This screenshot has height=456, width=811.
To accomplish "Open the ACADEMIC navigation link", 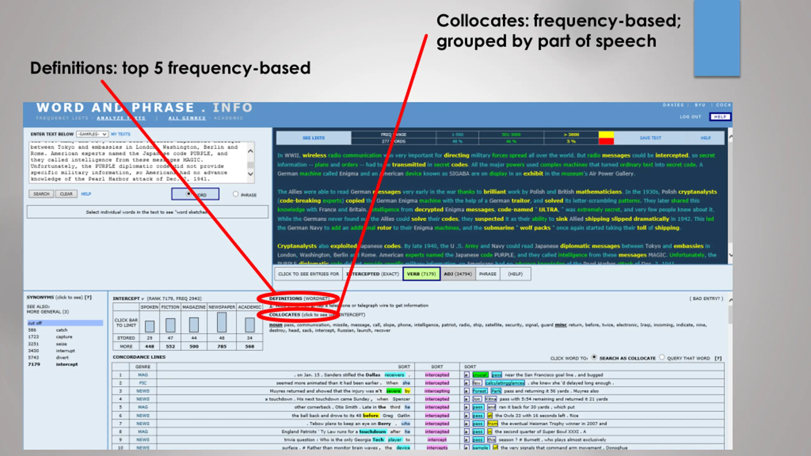I will point(228,118).
